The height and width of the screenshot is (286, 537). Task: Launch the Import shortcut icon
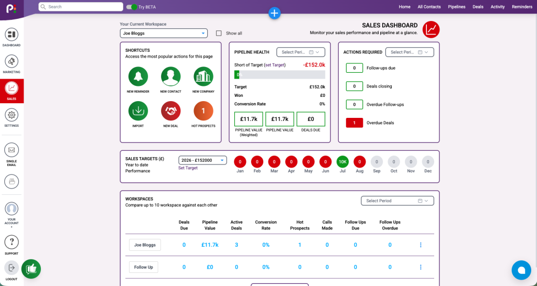138,111
